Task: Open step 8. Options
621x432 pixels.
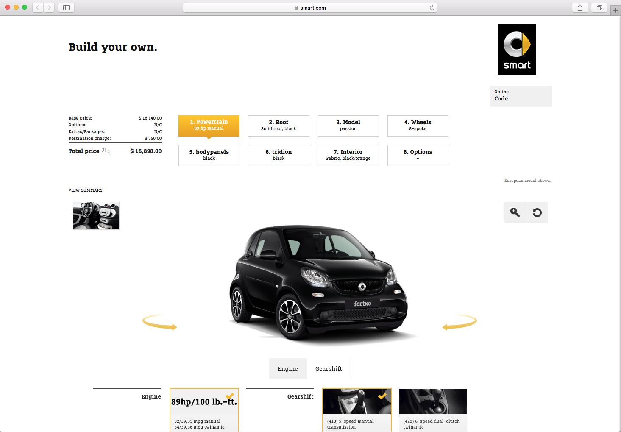Action: click(418, 156)
